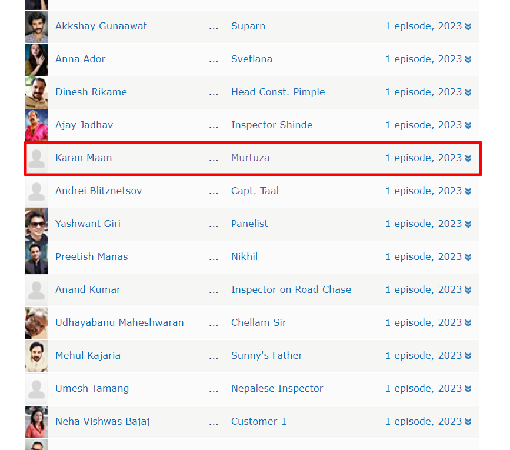This screenshot has height=450, width=510.
Task: Click the Nepalese Inspector character link
Action: click(277, 388)
